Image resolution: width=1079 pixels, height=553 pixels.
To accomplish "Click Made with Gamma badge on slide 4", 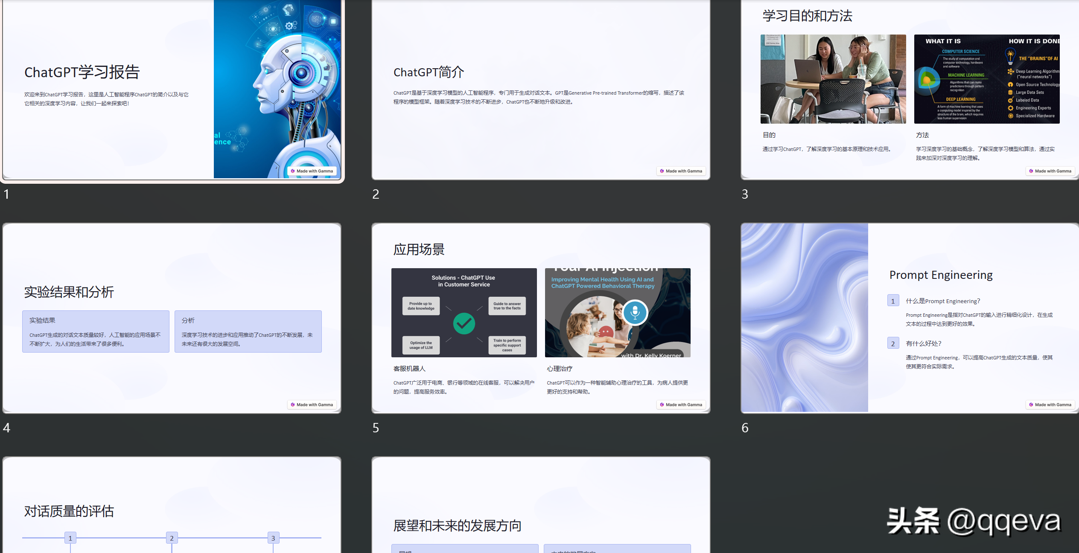I will click(312, 405).
